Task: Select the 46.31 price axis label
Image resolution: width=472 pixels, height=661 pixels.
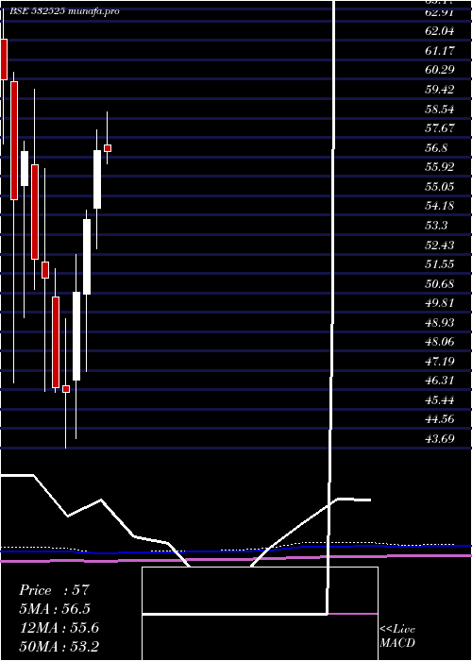Action: 440,381
